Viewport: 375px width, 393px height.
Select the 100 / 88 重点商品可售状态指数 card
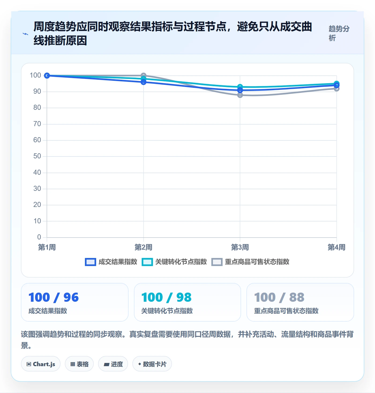[300, 302]
